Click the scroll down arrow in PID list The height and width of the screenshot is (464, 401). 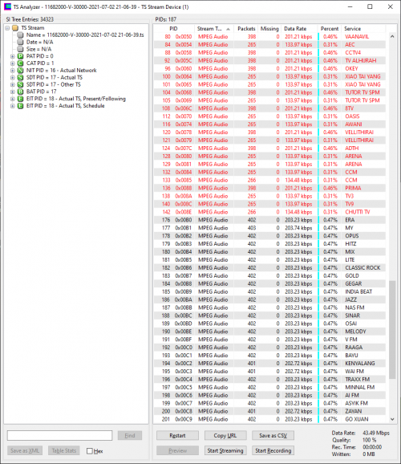(x=392, y=419)
